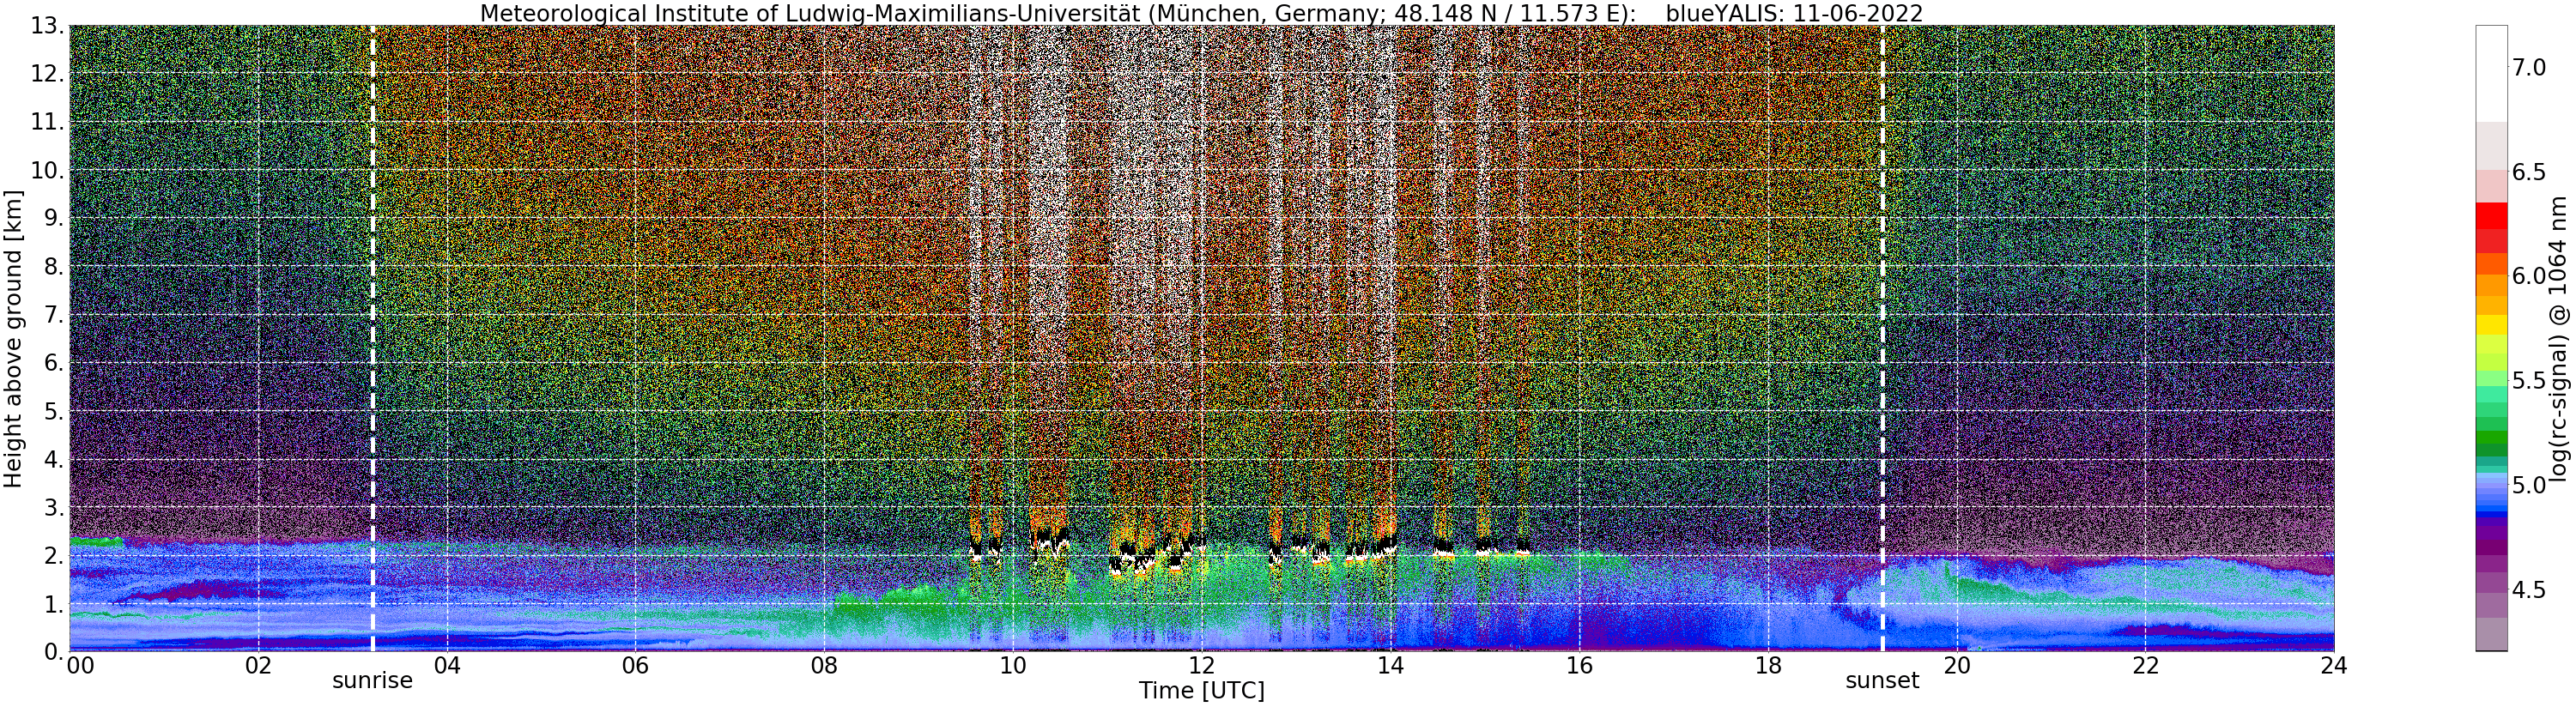Click the y-axis tick label '8.'

(x=54, y=266)
